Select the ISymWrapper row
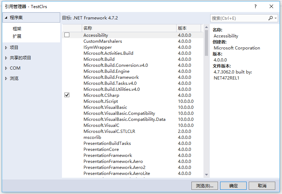The height and width of the screenshot is (194, 282). 133,47
